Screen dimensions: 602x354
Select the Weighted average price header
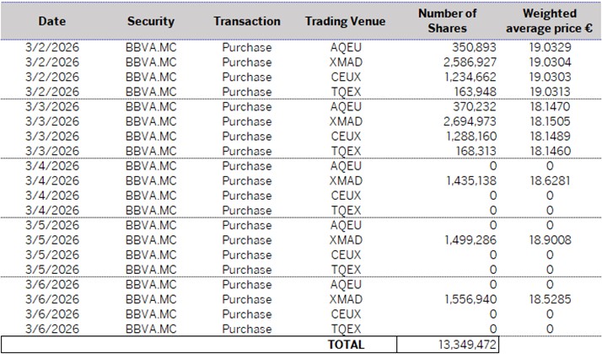549,20
